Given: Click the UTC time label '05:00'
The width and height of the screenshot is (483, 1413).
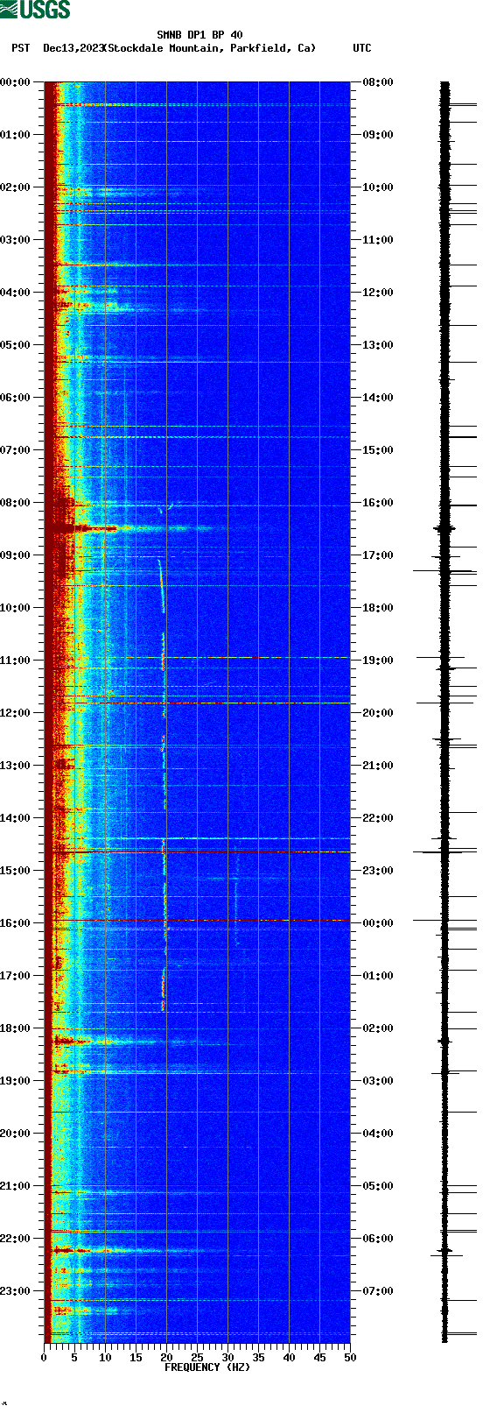Looking at the screenshot, I should coord(378,1186).
